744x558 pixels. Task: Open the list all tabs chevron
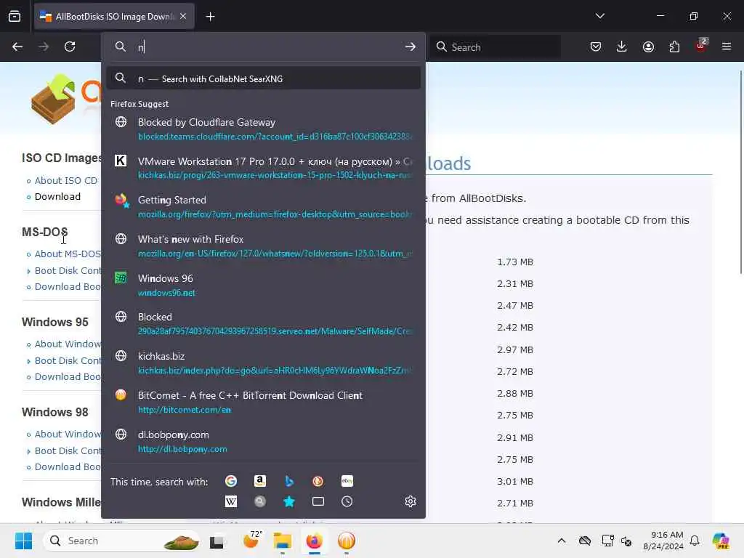(x=600, y=16)
